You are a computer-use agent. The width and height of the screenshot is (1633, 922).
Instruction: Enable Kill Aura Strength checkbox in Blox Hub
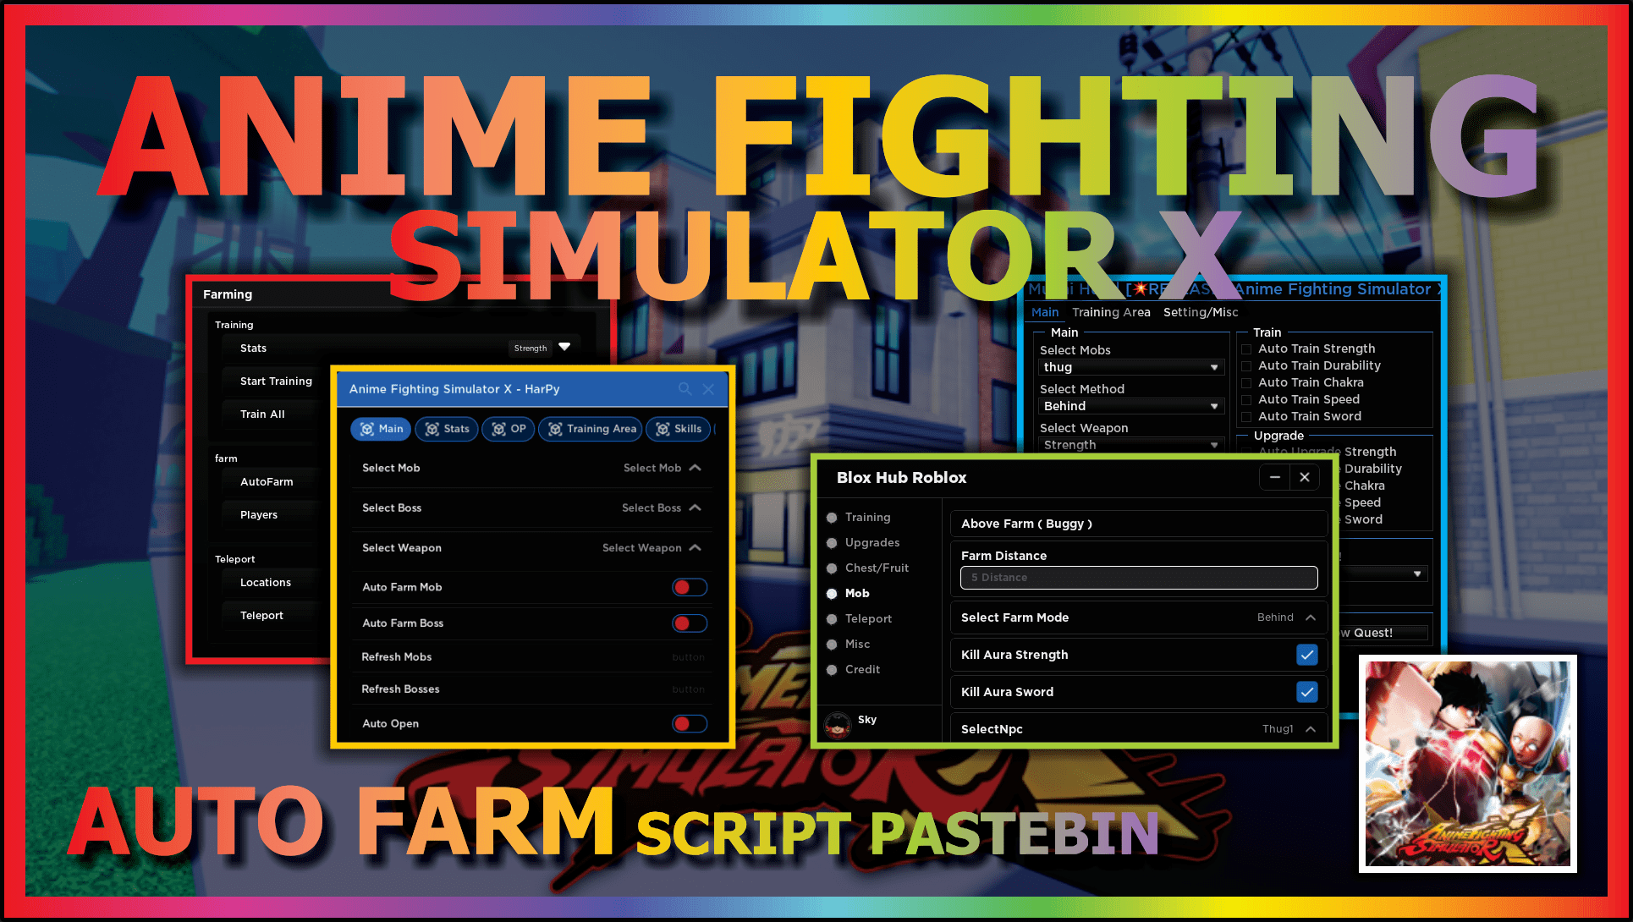[1305, 654]
